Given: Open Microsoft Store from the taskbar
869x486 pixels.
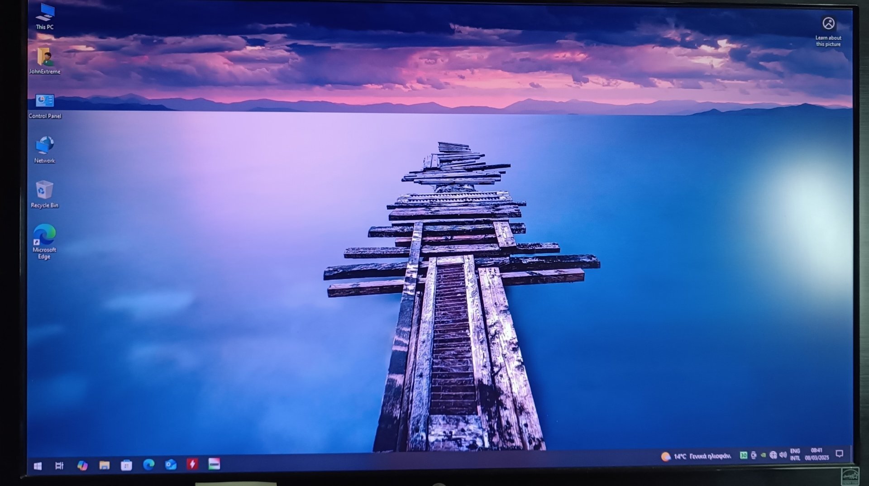Looking at the screenshot, I should (126, 465).
